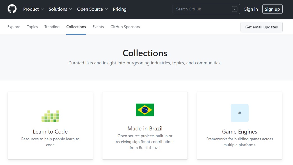The height and width of the screenshot is (165, 293).
Task: Open the Made in Brazil collection title
Action: tap(145, 128)
